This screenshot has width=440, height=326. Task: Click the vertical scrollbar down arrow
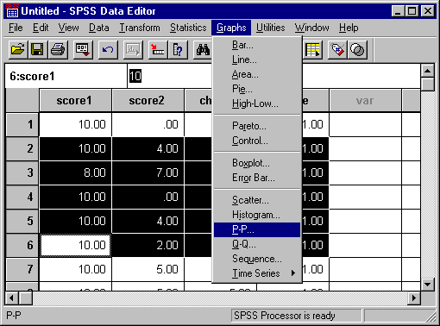click(428, 285)
